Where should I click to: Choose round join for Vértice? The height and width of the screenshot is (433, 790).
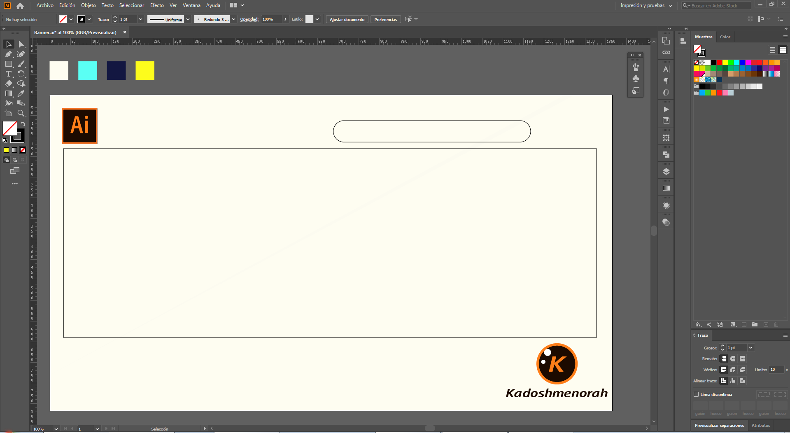point(733,370)
